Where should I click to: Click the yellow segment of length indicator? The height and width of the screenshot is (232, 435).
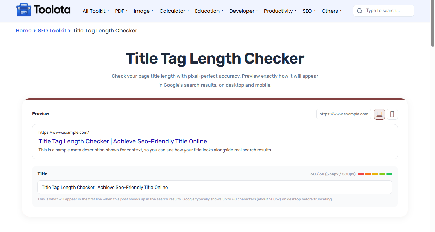375,174
